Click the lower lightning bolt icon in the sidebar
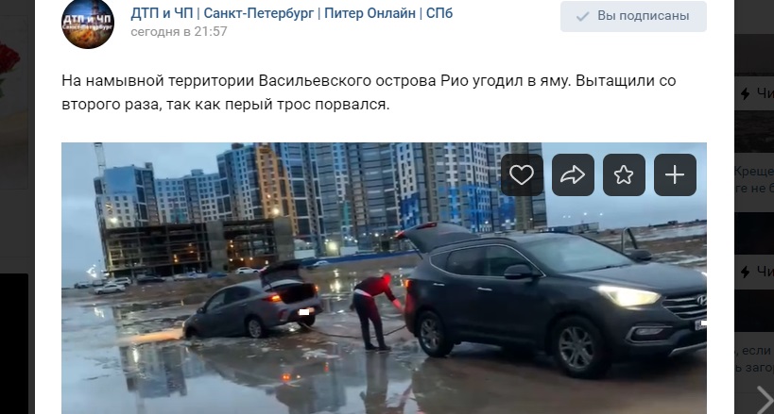The height and width of the screenshot is (414, 774). click(746, 271)
